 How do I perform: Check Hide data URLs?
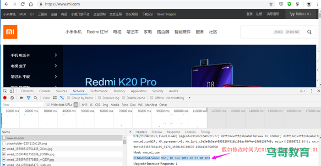click(48, 104)
